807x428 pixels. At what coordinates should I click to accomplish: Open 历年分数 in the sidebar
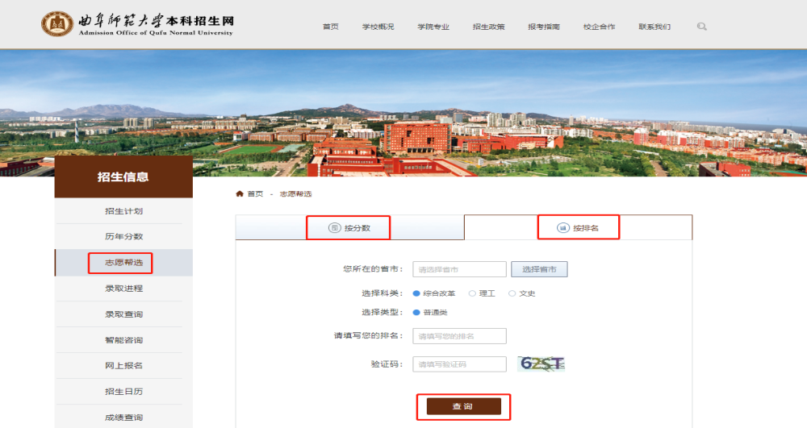pyautogui.click(x=123, y=237)
